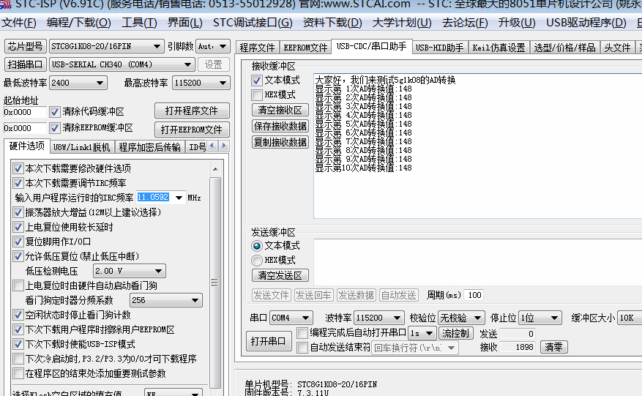642x396 pixels.
Task: Click the 扫描串口 button
Action: 26,64
